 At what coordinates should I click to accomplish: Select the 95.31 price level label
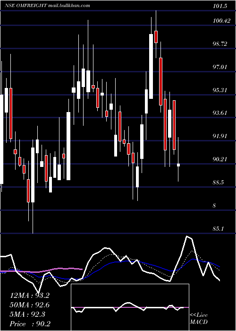(x=220, y=90)
